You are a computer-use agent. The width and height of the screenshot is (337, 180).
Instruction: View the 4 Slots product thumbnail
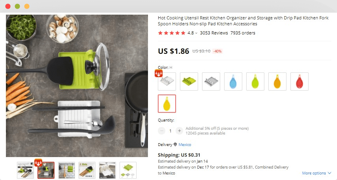tap(87, 170)
